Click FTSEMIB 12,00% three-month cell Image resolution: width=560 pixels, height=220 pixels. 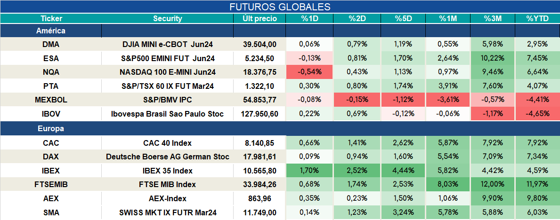point(493,185)
